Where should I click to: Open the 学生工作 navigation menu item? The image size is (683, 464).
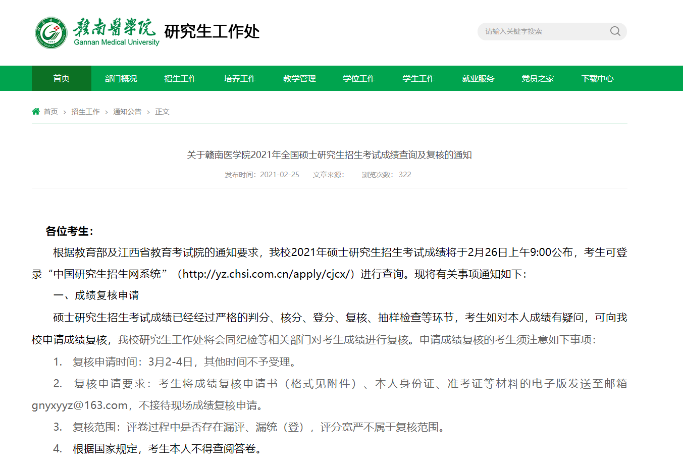coord(418,78)
